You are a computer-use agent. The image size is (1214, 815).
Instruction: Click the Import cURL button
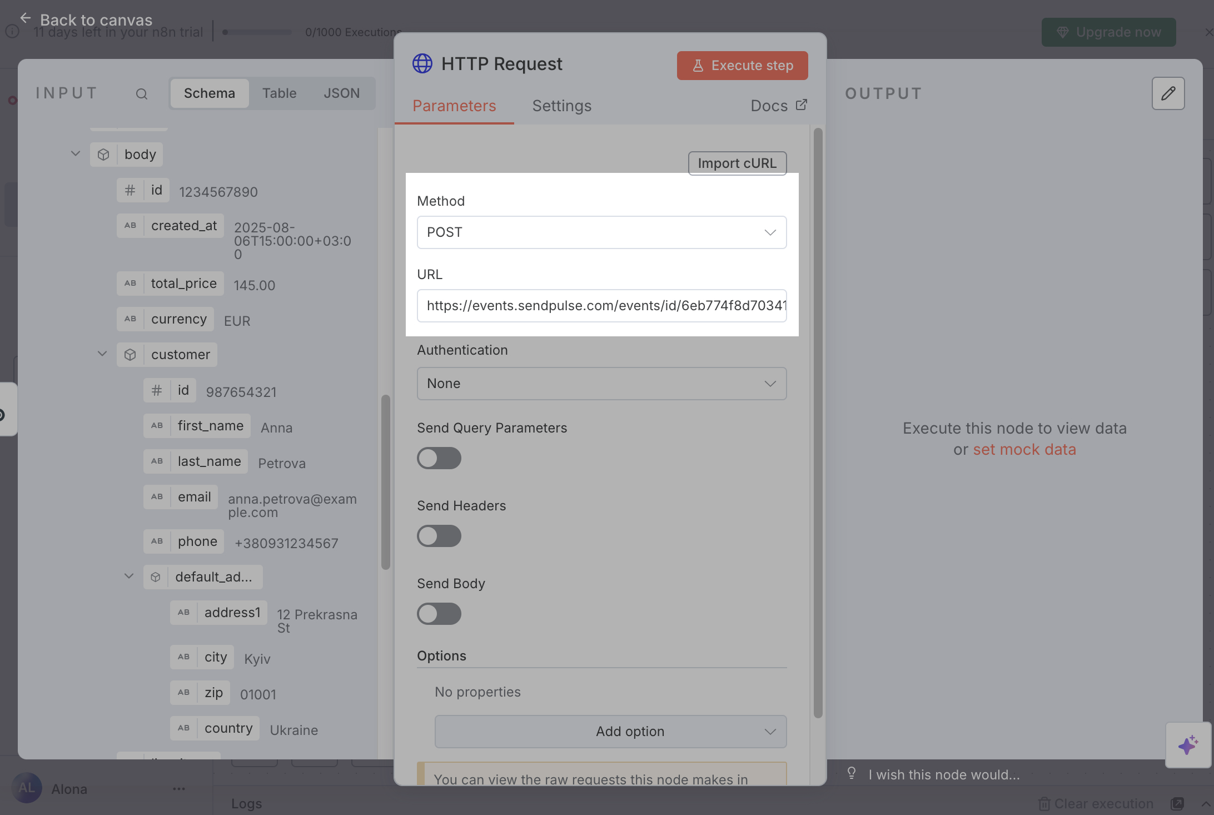737,163
